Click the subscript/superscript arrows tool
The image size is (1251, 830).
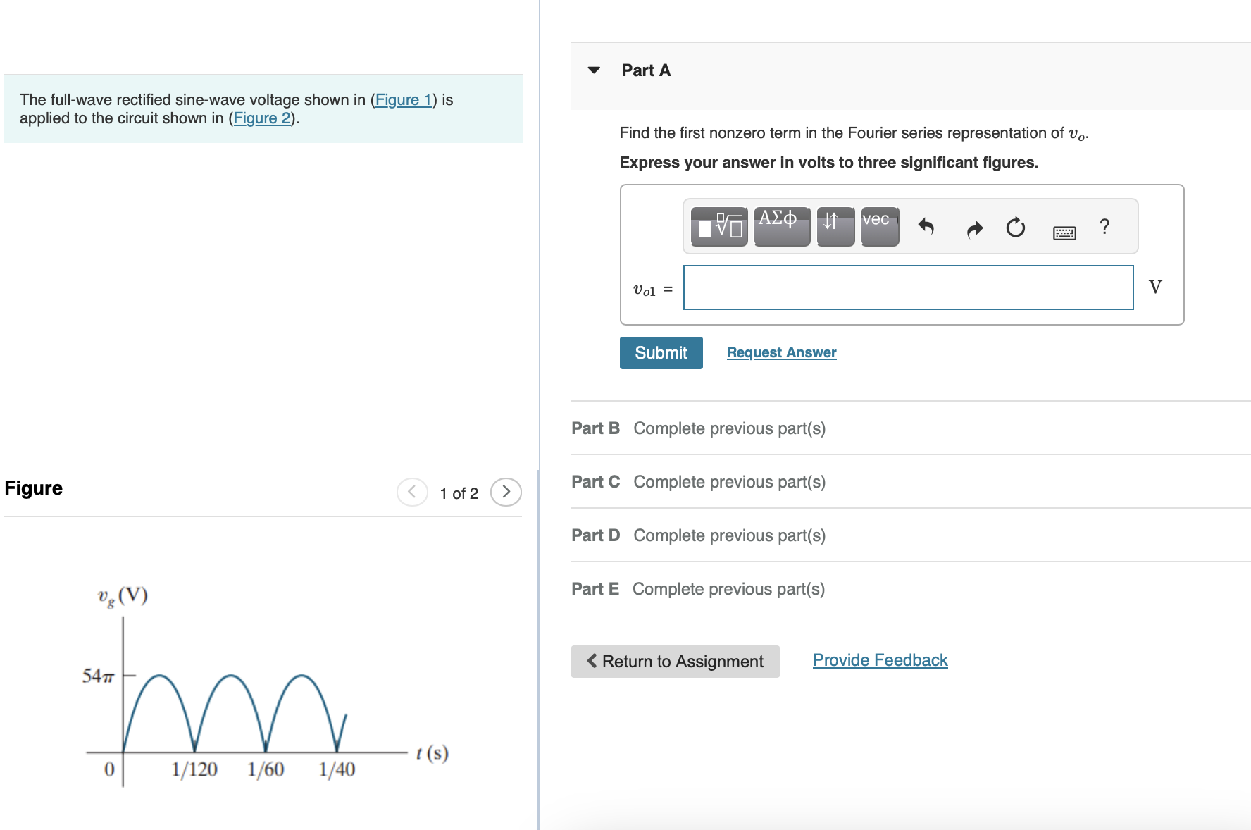[x=835, y=227]
